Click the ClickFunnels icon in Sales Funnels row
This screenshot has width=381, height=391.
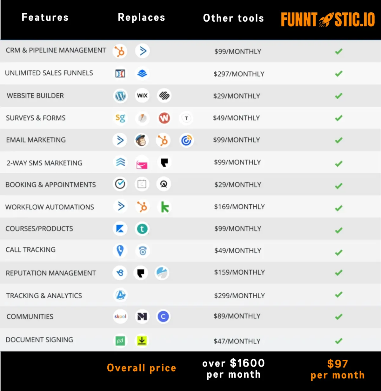[120, 74]
